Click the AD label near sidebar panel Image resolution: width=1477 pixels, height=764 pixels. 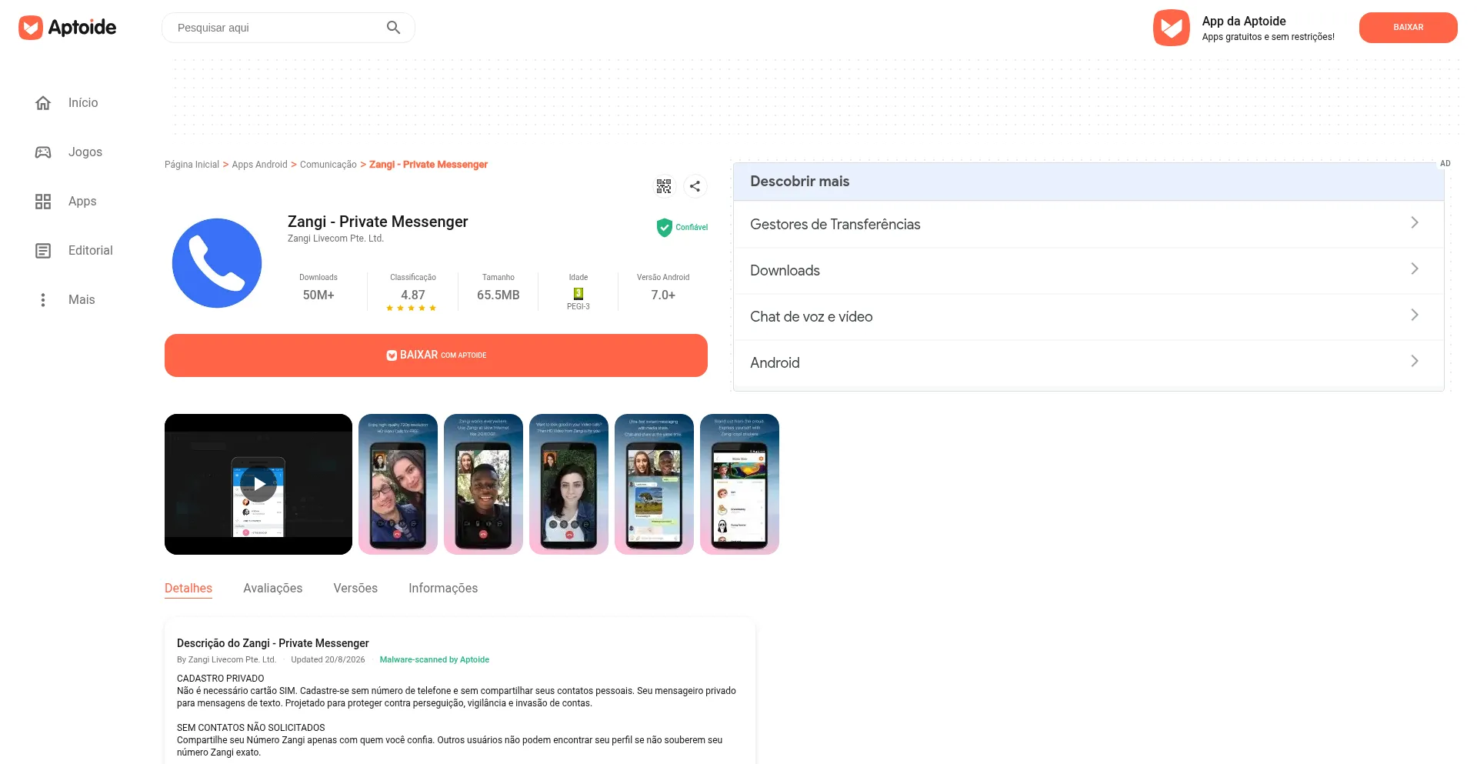coord(1445,163)
